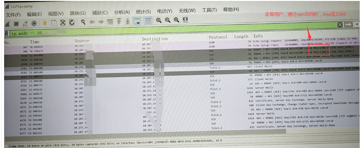Open the 跳转(G) menu
Screen dimensions: 361x148
(x=78, y=13)
